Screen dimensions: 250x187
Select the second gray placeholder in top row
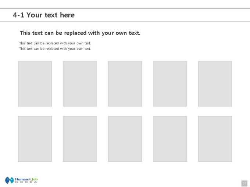pos(80,84)
